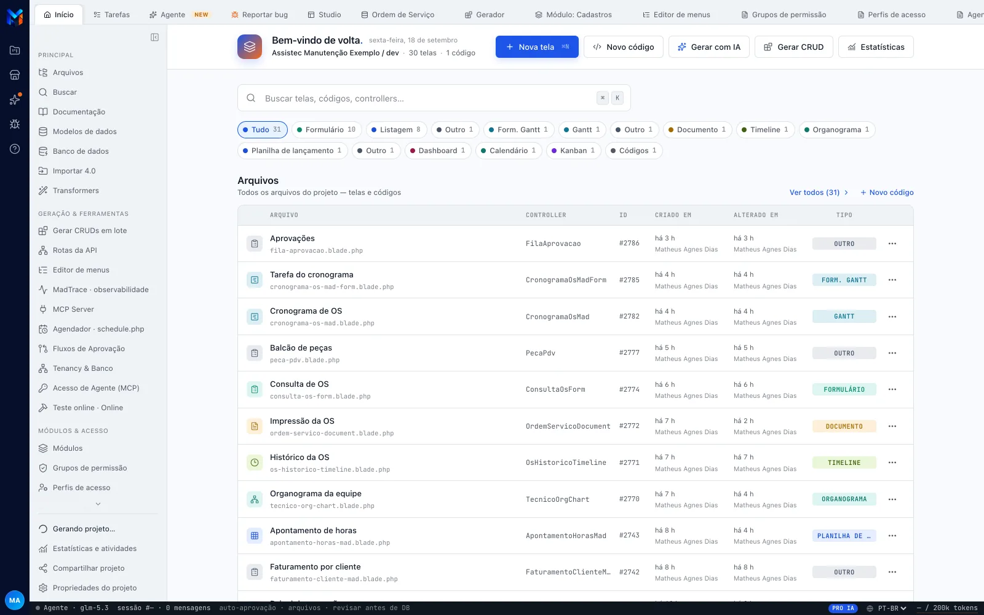This screenshot has width=984, height=615.
Task: Open row actions for Impressão da OS
Action: pos(892,426)
